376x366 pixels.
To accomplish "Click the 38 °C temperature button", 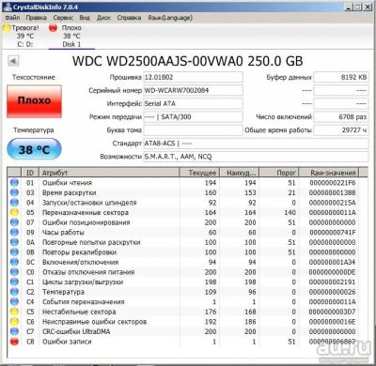I will tap(34, 149).
